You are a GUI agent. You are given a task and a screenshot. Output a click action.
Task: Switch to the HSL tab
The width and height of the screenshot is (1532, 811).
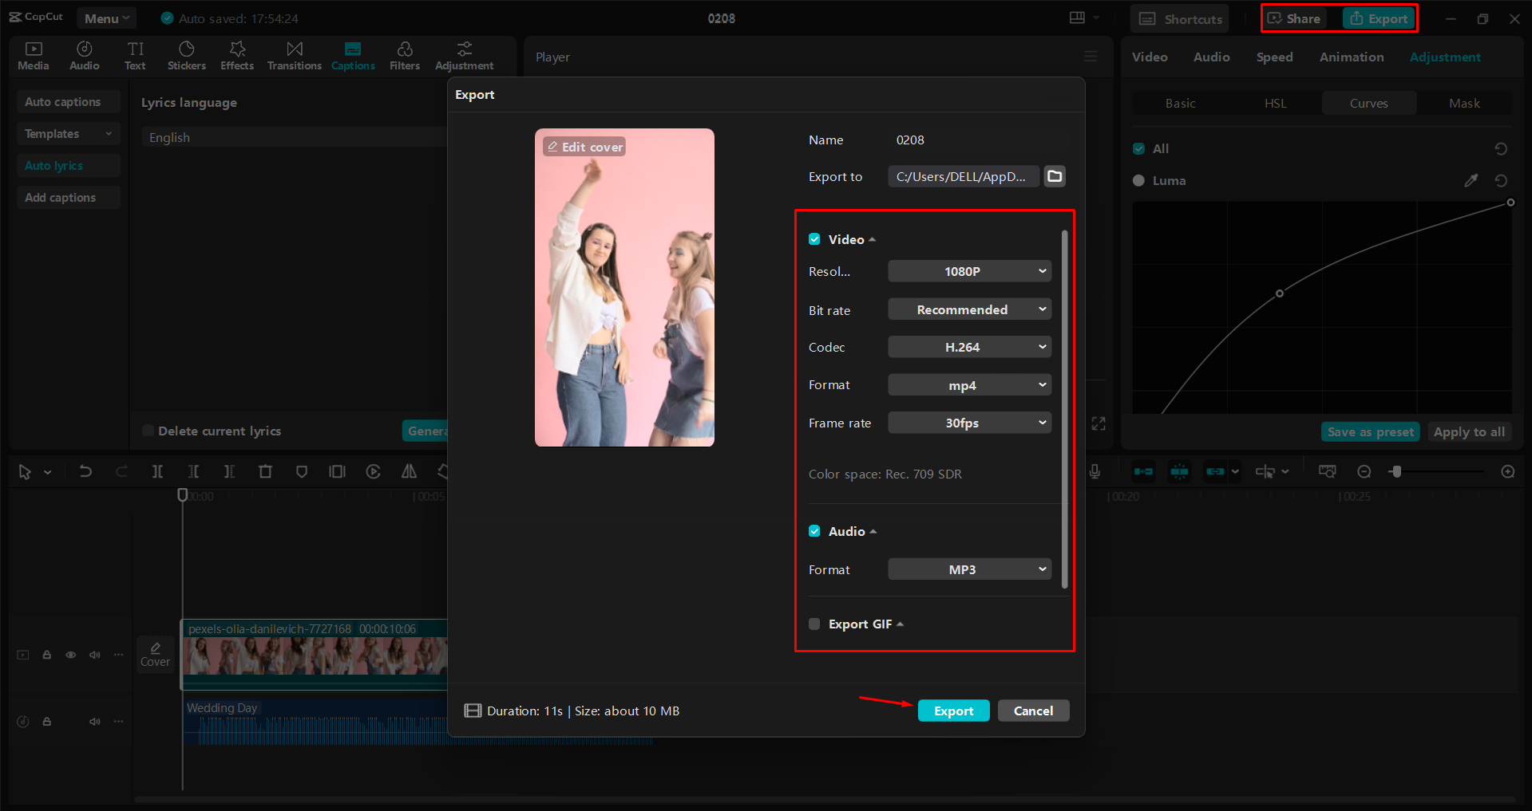[x=1275, y=103]
